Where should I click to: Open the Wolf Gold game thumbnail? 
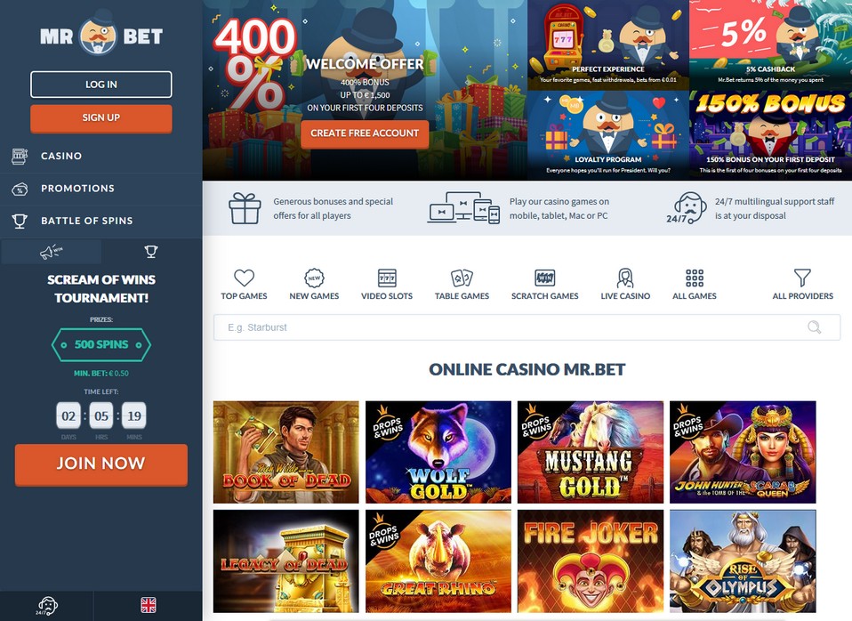tap(438, 452)
